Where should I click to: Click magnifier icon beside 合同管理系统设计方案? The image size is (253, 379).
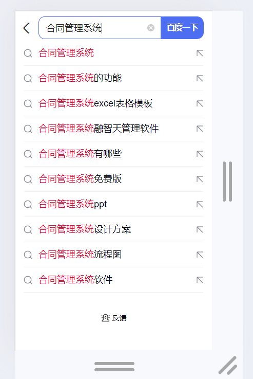28,230
